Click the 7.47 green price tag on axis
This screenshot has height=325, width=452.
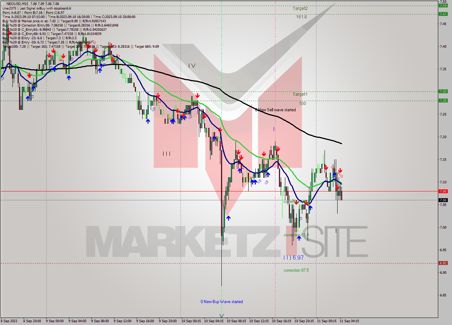coord(443,14)
